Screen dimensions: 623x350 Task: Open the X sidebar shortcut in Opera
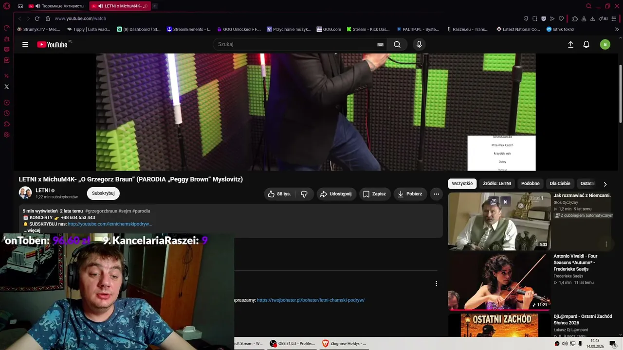click(6, 87)
